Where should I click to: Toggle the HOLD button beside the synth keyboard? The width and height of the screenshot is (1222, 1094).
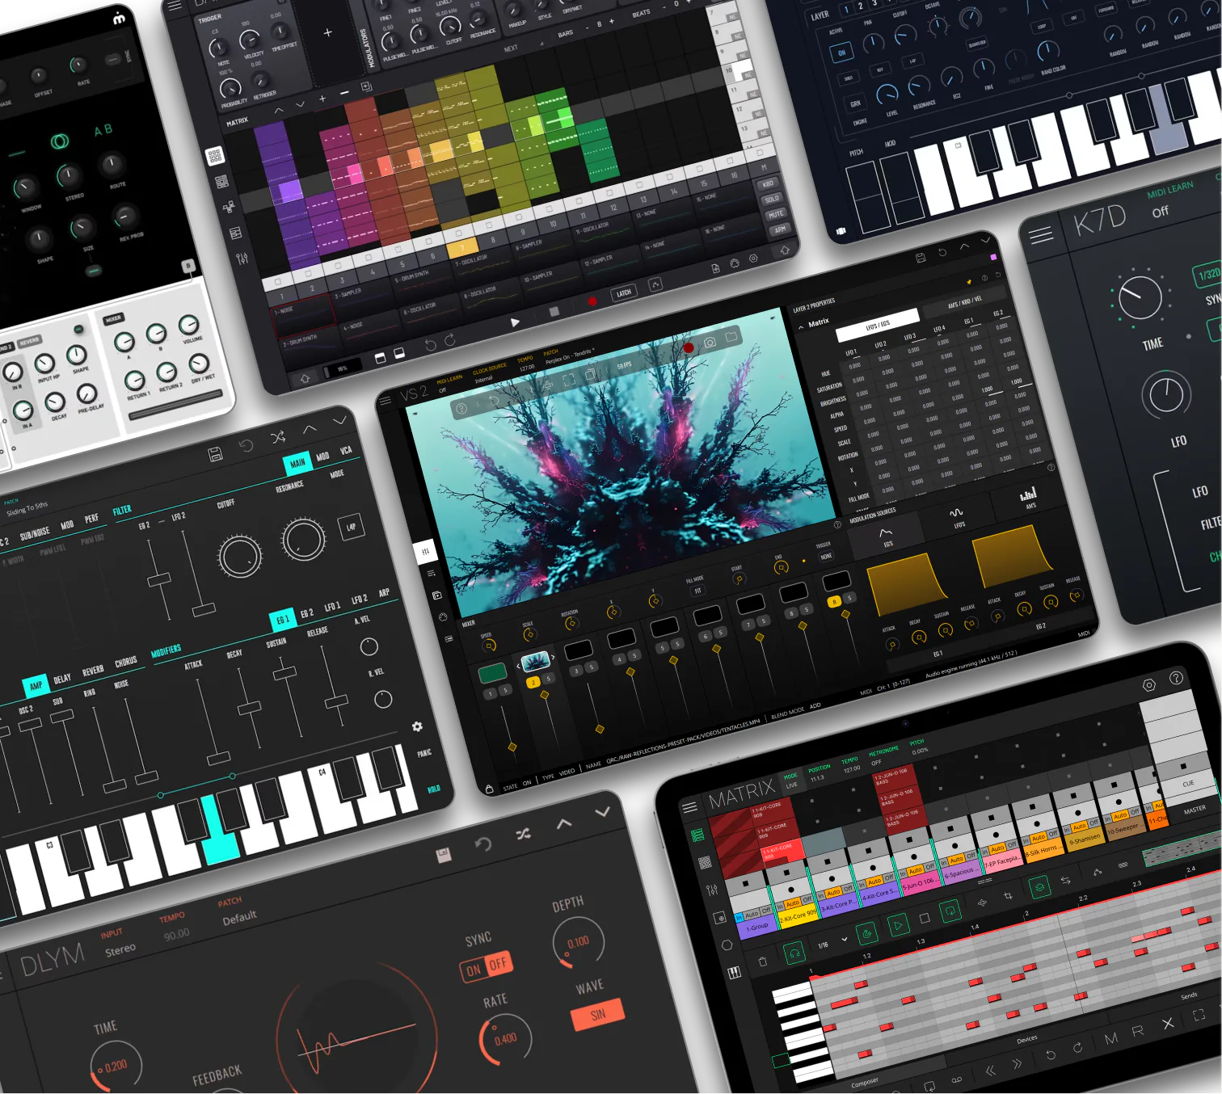tap(434, 789)
